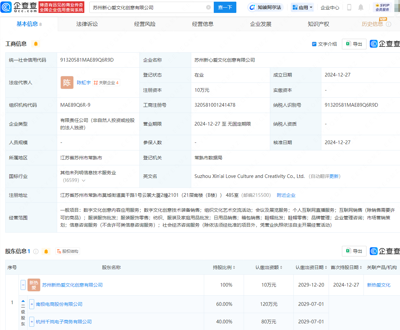Click the Qcc.com logo in the header
The height and width of the screenshot is (330, 400).
[x=19, y=7]
